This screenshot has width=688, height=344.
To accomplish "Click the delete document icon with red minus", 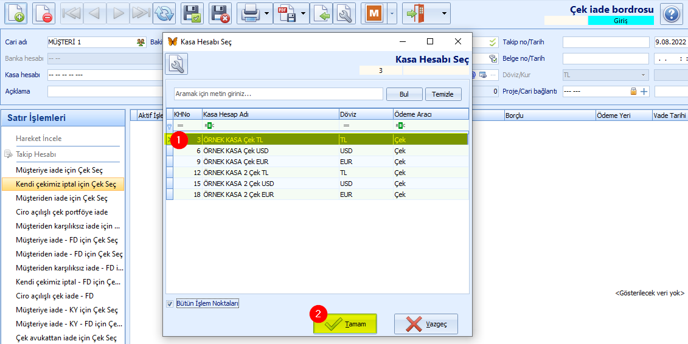I will coord(44,13).
